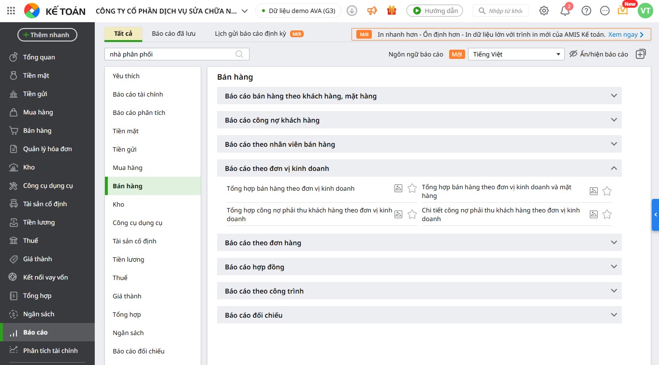Open the megaphone announcements icon
The image size is (659, 365).
[x=372, y=11]
